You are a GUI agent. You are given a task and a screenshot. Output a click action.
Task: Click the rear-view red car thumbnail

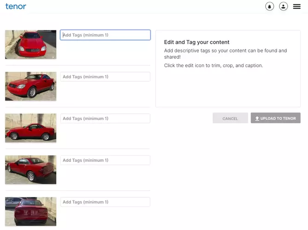pos(30,211)
